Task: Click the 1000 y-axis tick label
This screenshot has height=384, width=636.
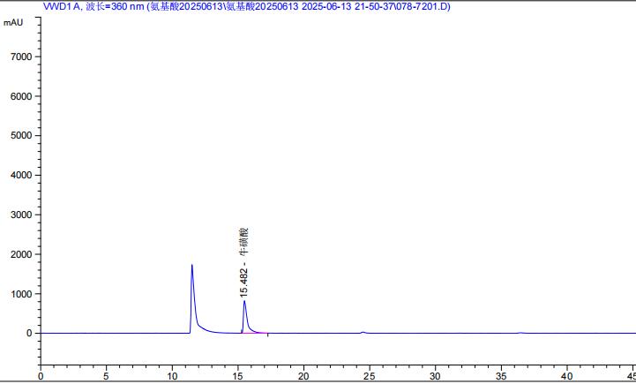Action: click(x=21, y=294)
